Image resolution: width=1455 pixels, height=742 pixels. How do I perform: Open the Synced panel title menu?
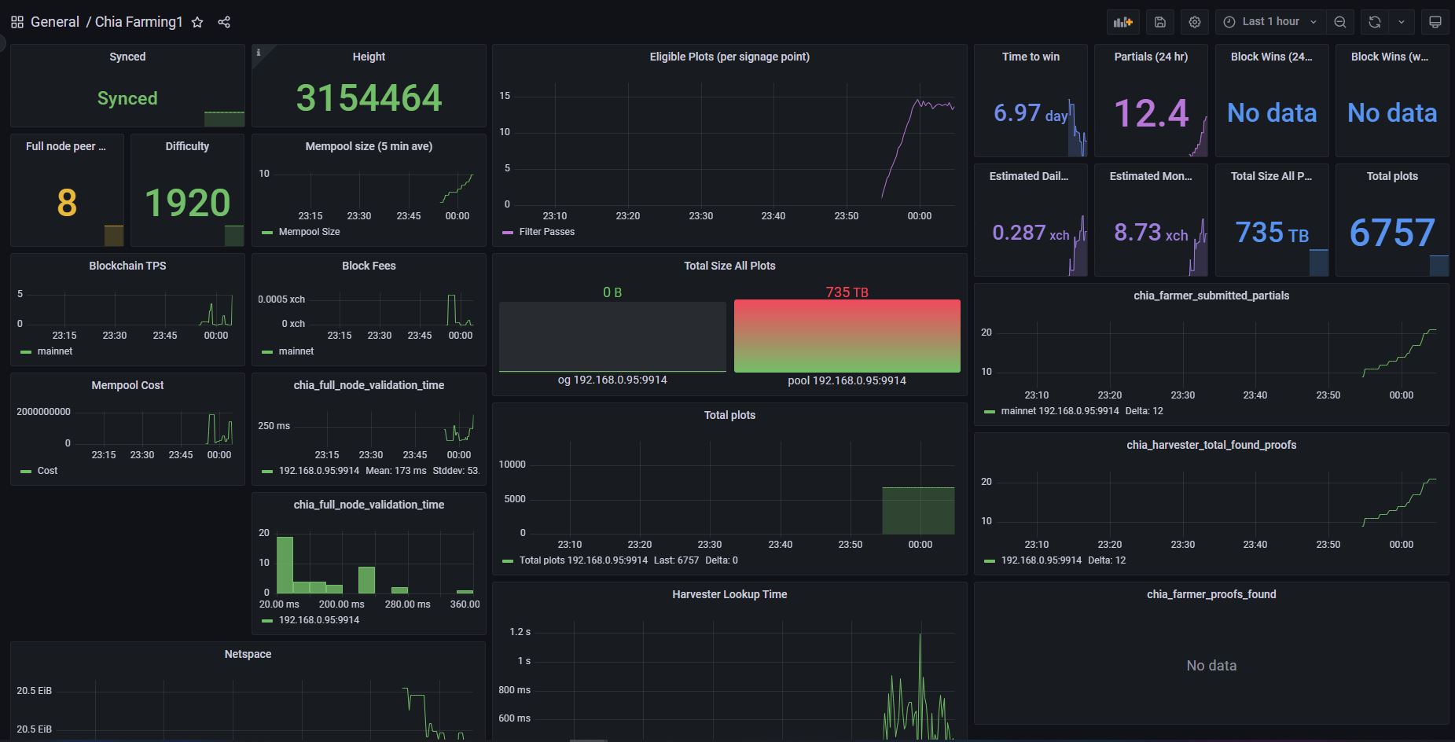coord(127,57)
